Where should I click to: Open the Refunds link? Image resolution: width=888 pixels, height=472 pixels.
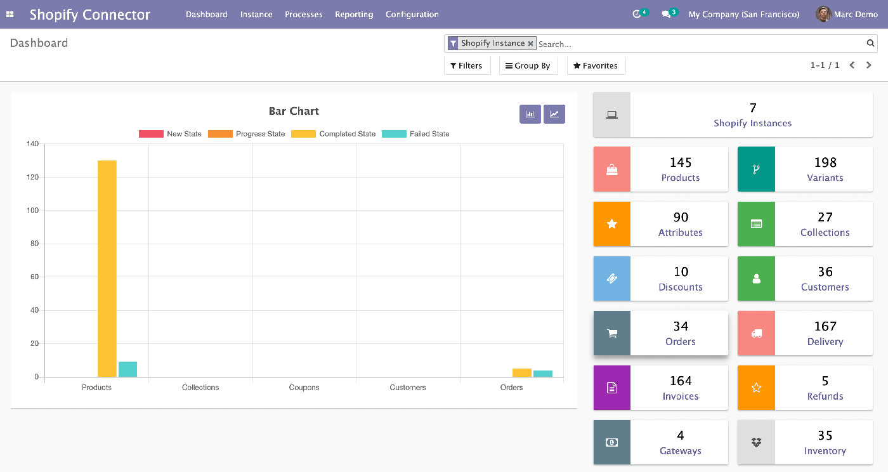[825, 396]
